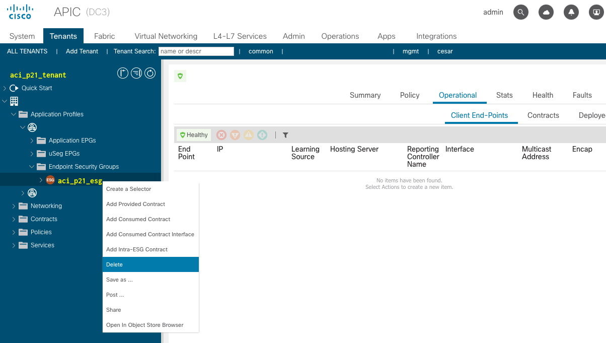Toggle the teal warning fault filter
The width and height of the screenshot is (606, 343).
262,135
